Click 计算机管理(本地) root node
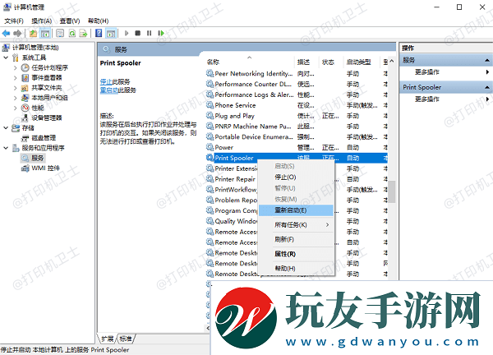The width and height of the screenshot is (493, 355). [x=35, y=48]
